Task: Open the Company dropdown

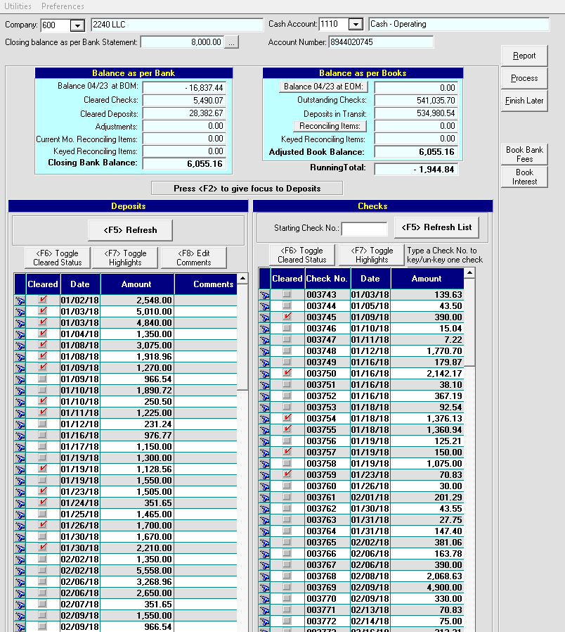Action: point(77,25)
